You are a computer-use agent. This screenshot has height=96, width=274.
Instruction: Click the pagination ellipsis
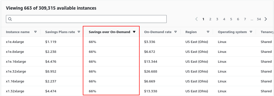[x=252, y=19]
